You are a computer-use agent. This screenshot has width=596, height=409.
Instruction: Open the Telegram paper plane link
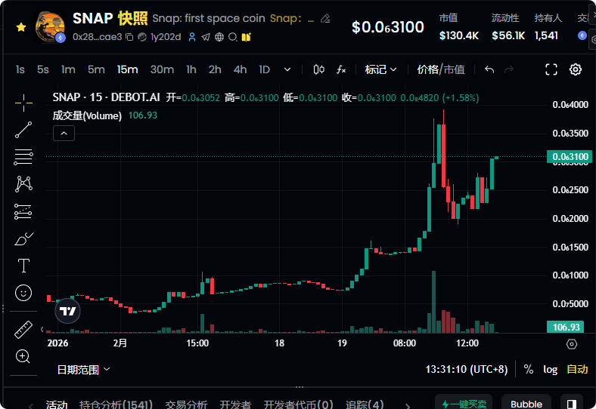(206, 37)
